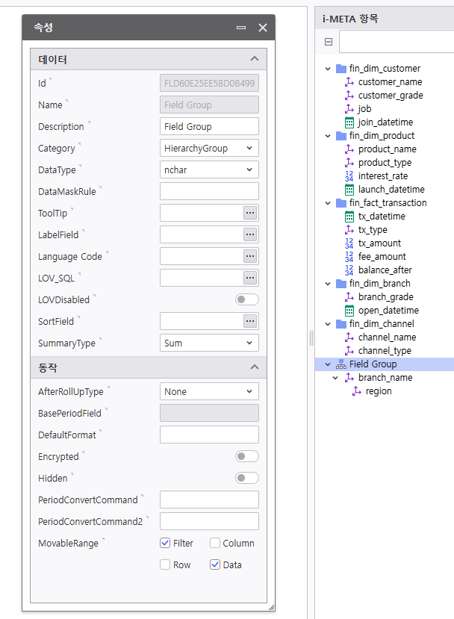This screenshot has height=619, width=454.
Task: Click the Field Group hierarchy icon
Action: tap(341, 364)
